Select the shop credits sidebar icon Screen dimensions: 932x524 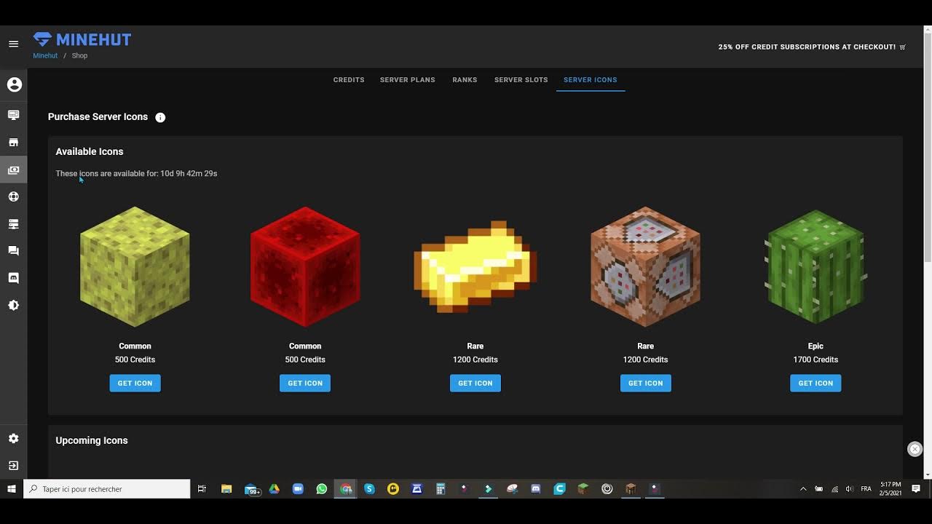coord(14,170)
